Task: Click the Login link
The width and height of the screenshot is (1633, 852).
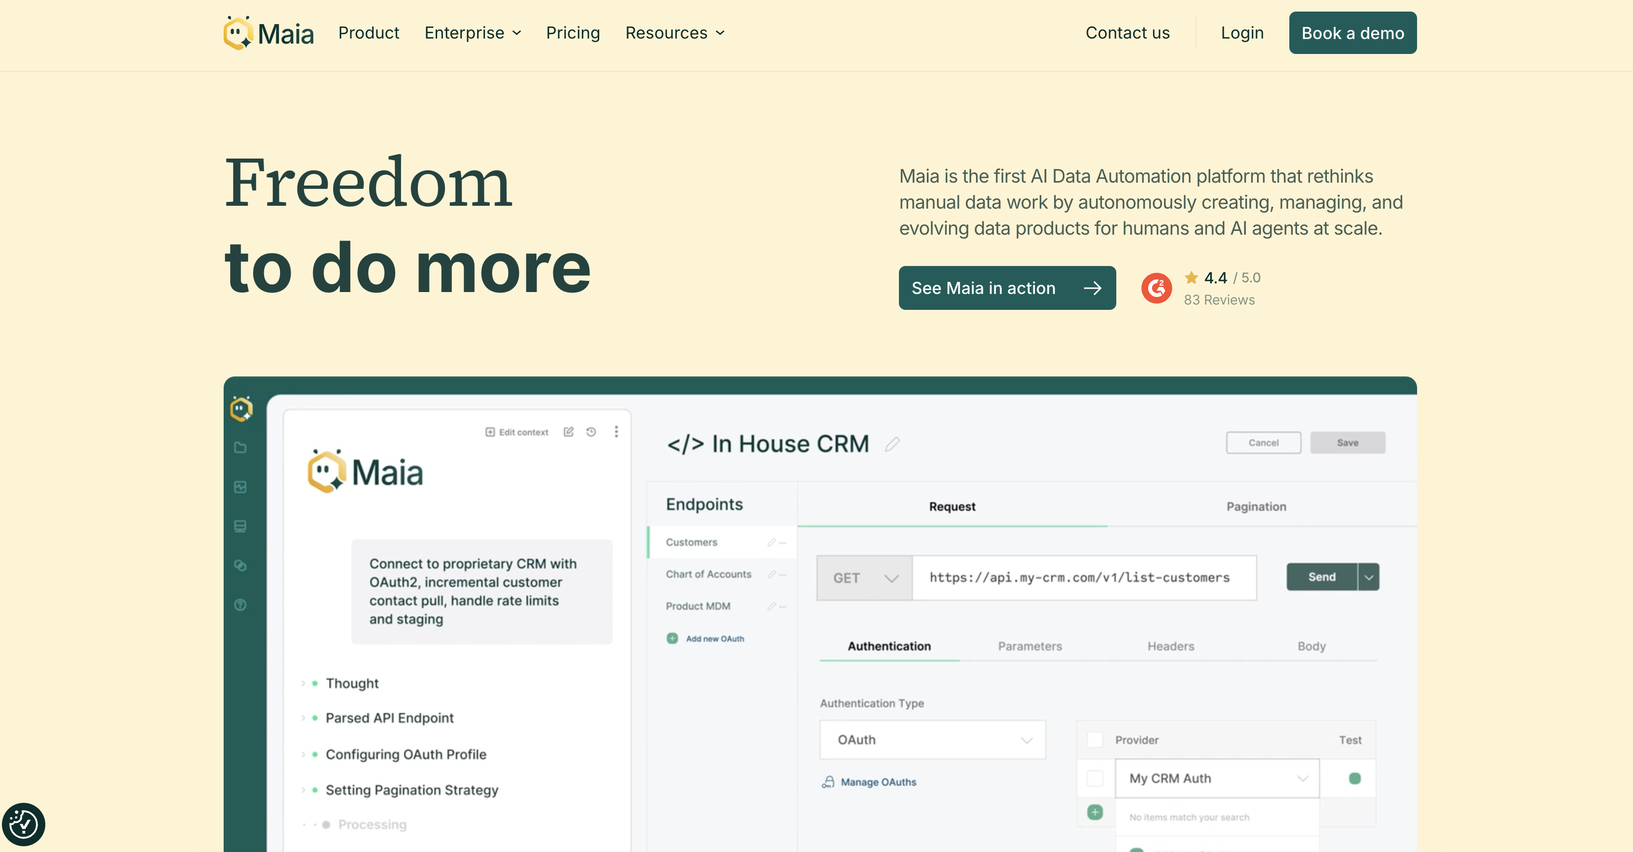Action: 1243,33
